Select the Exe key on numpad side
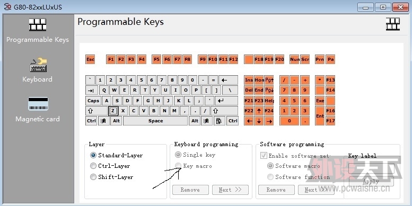 (x=320, y=101)
